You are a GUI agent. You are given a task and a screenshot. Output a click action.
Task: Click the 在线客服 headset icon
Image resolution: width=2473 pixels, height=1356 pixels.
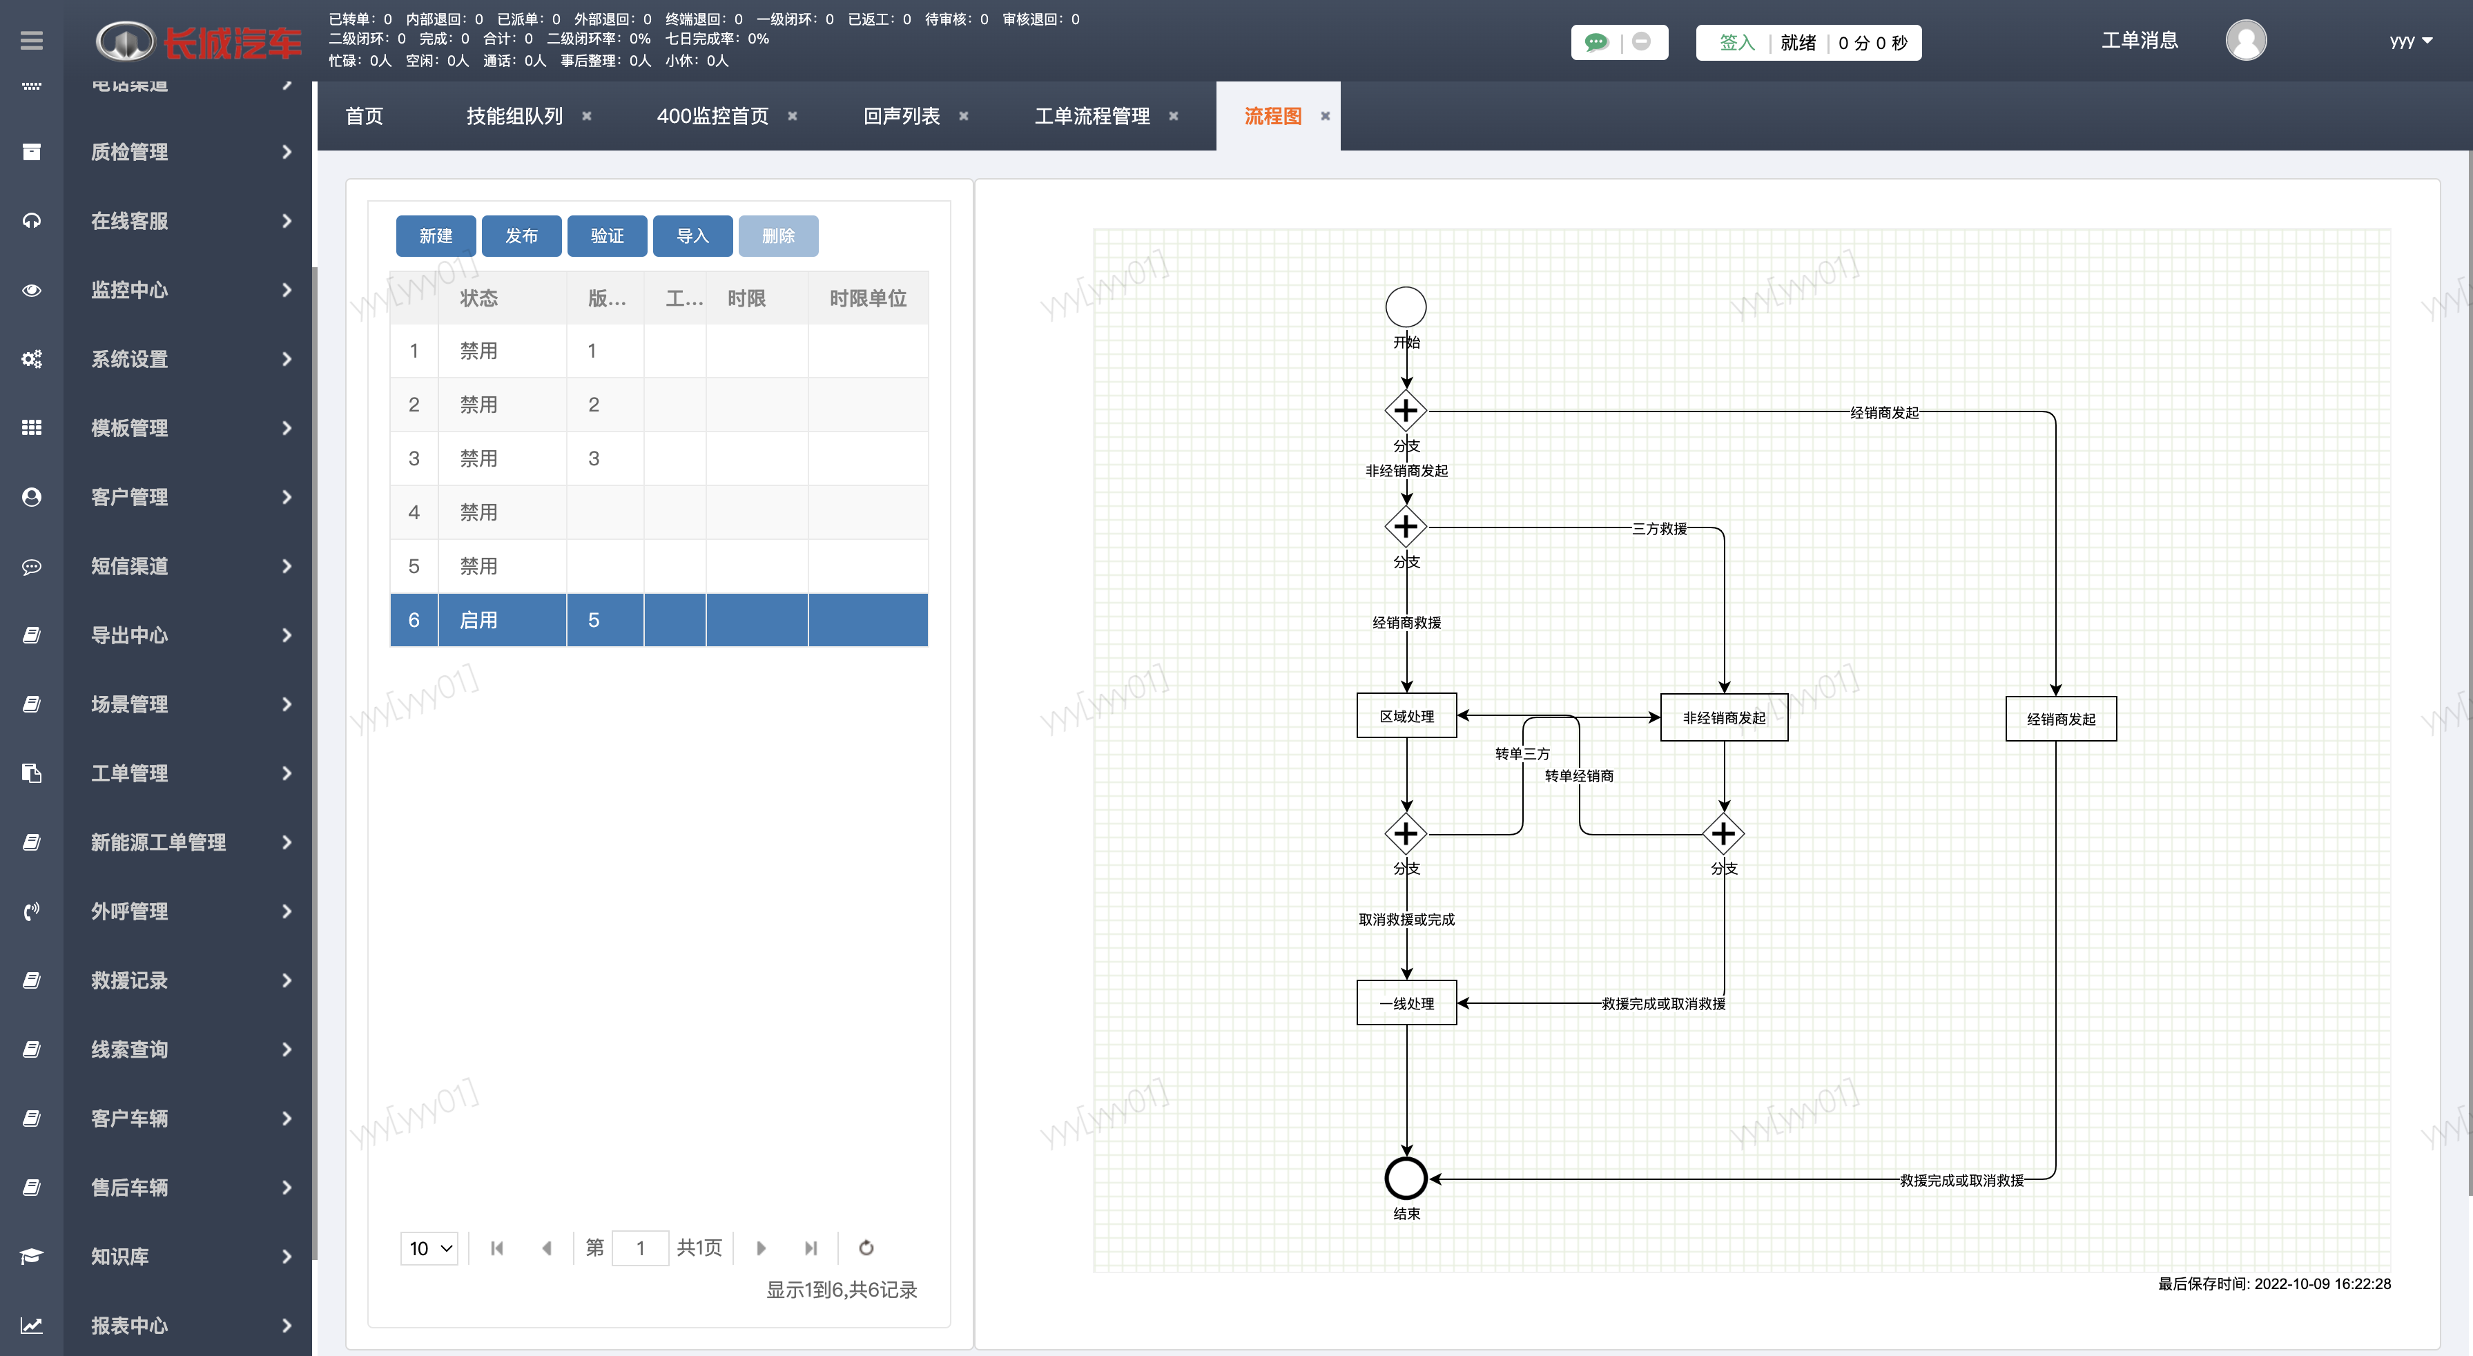click(x=32, y=221)
